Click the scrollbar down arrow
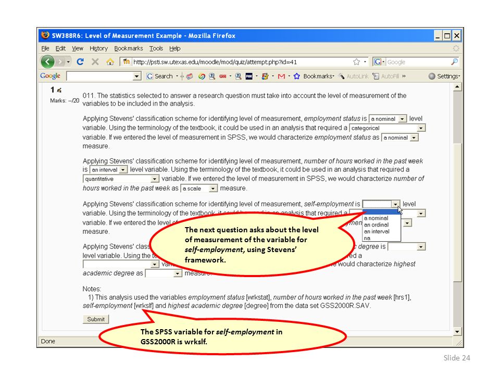Image resolution: width=500 pixels, height=375 pixels. (457, 332)
